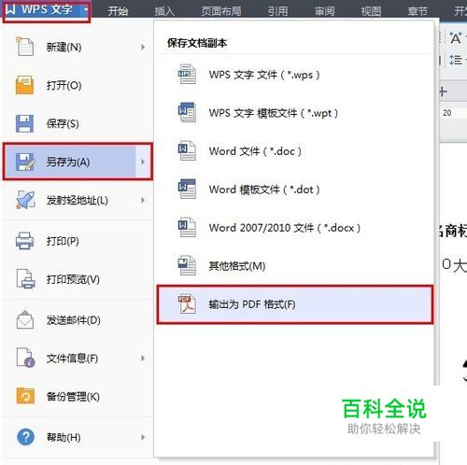Viewport: 467px width, 465px height.
Task: Click the Open folder icon
Action: pos(24,85)
